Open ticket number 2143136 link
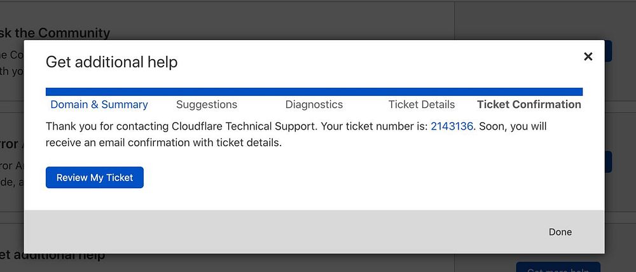The image size is (636, 272). tap(452, 126)
